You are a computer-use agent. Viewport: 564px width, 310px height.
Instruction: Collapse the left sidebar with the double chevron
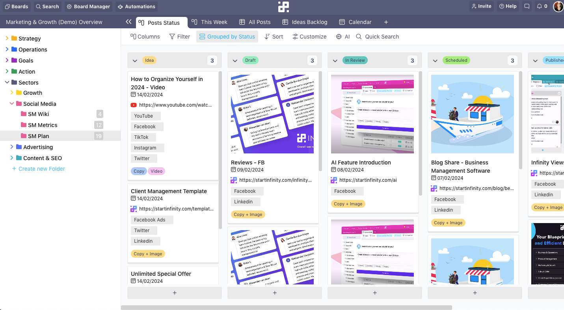pos(128,22)
